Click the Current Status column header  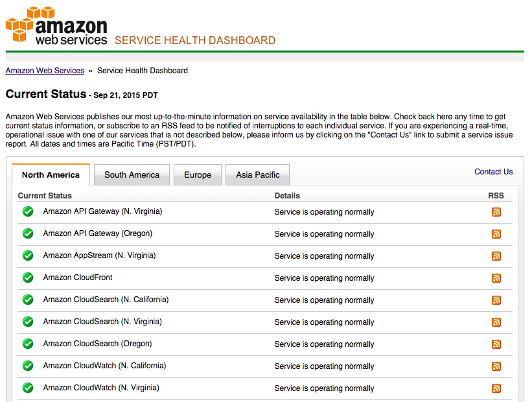(x=45, y=195)
